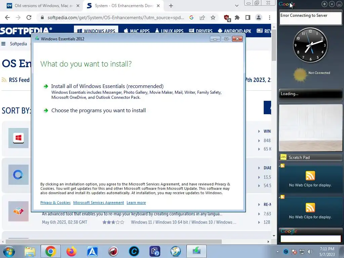344x258 pixels.
Task: Click the Windows Essentials installer taskbar button
Action: [x=197, y=251]
